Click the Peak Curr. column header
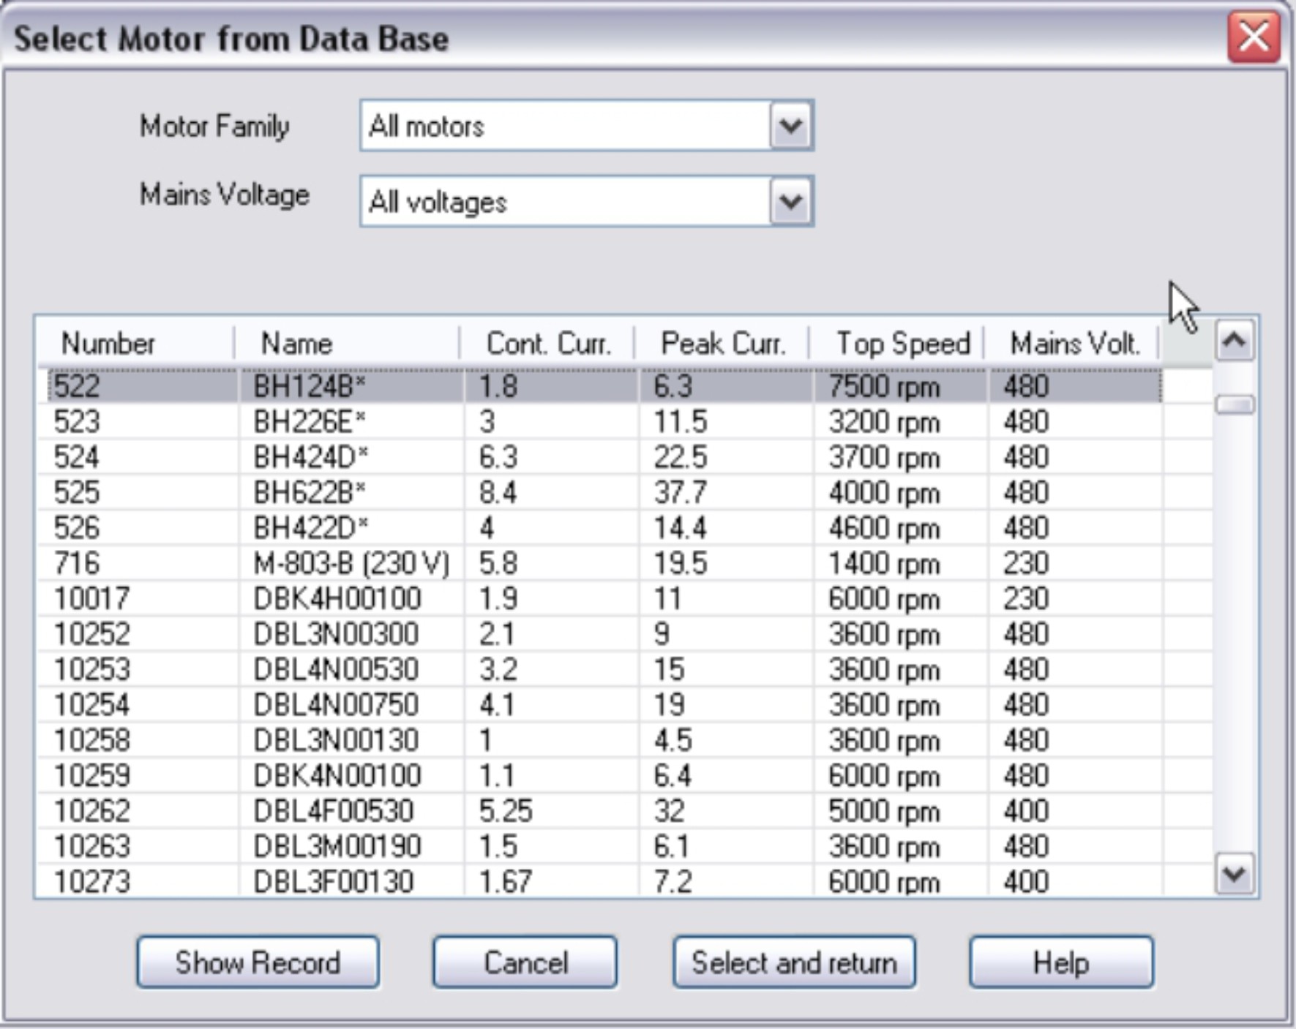Viewport: 1296px width, 1029px height. (722, 343)
